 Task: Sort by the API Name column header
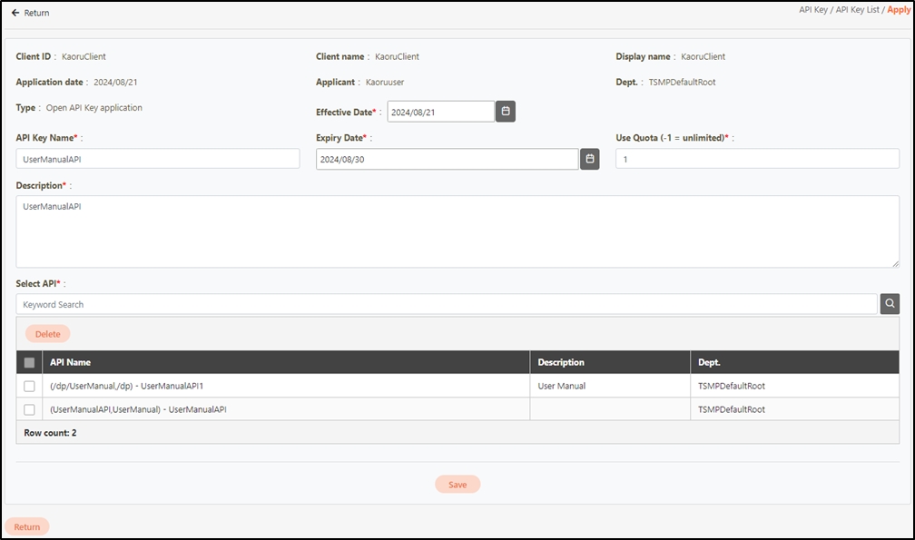click(70, 362)
